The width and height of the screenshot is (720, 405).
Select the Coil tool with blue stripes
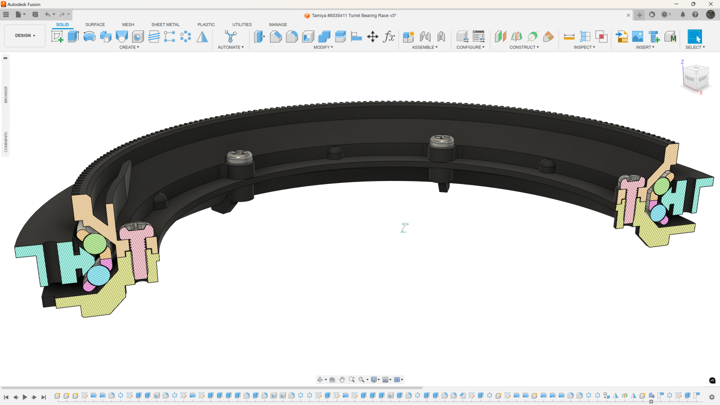pyautogui.click(x=154, y=36)
